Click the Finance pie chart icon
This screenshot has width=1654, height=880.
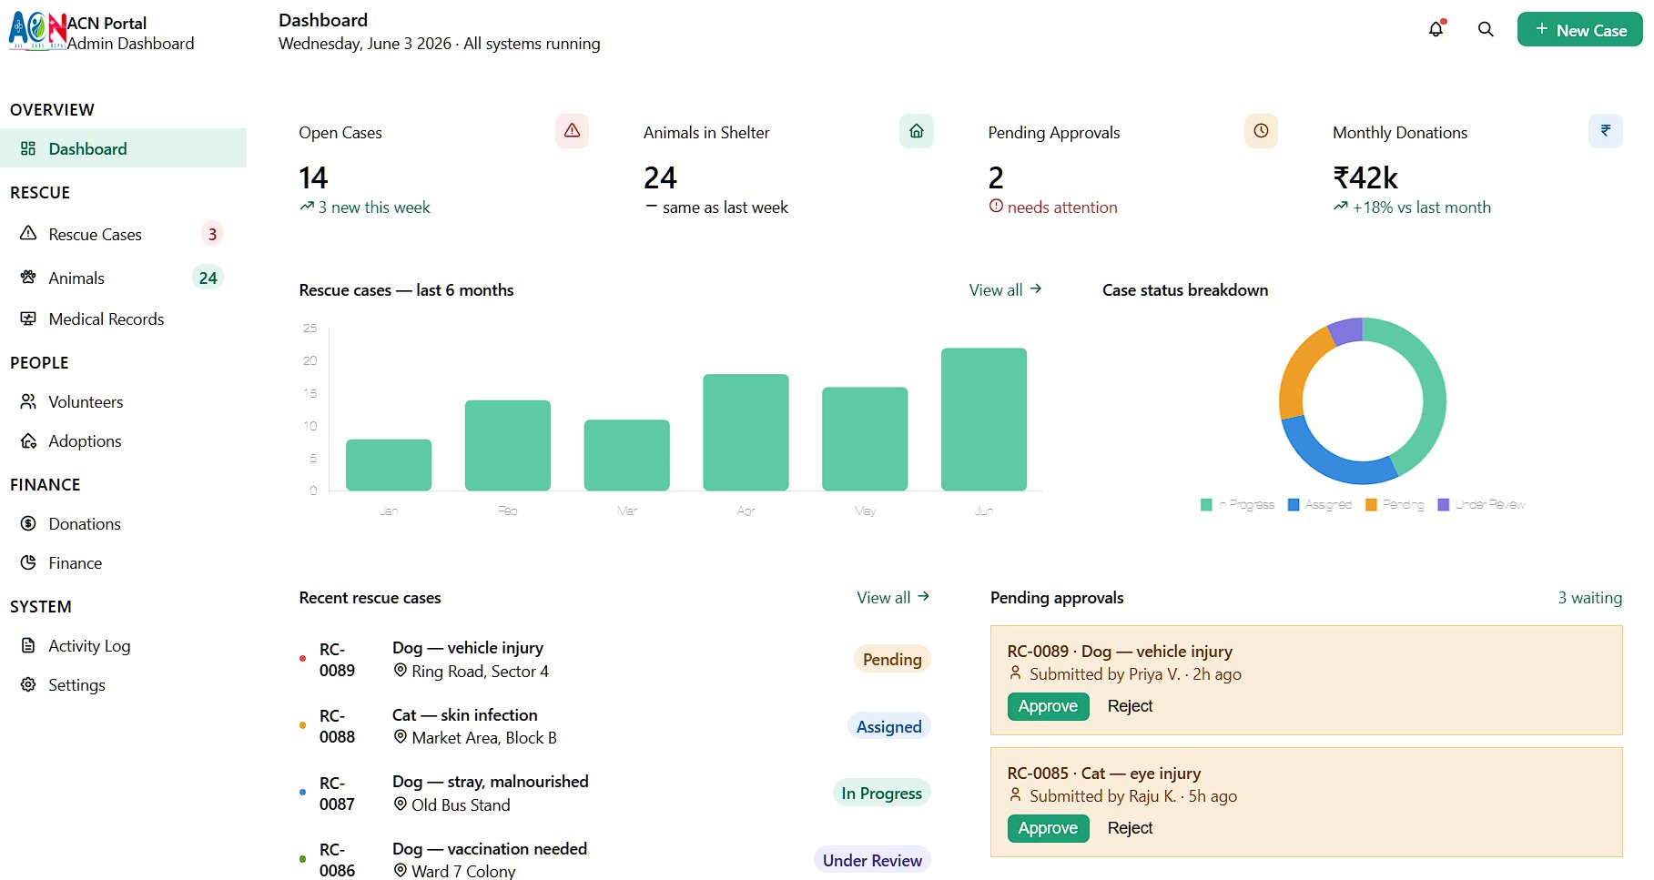(28, 562)
